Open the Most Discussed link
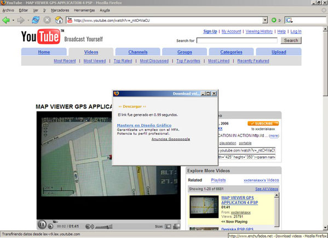 coord(154,61)
